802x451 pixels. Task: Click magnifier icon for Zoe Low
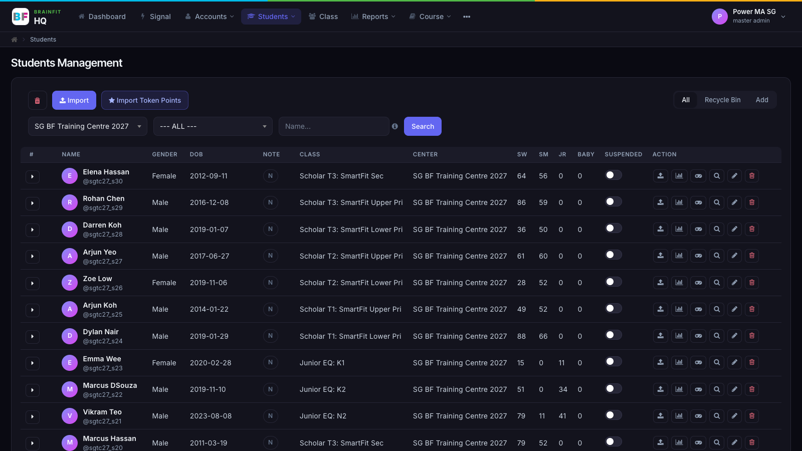tap(717, 283)
